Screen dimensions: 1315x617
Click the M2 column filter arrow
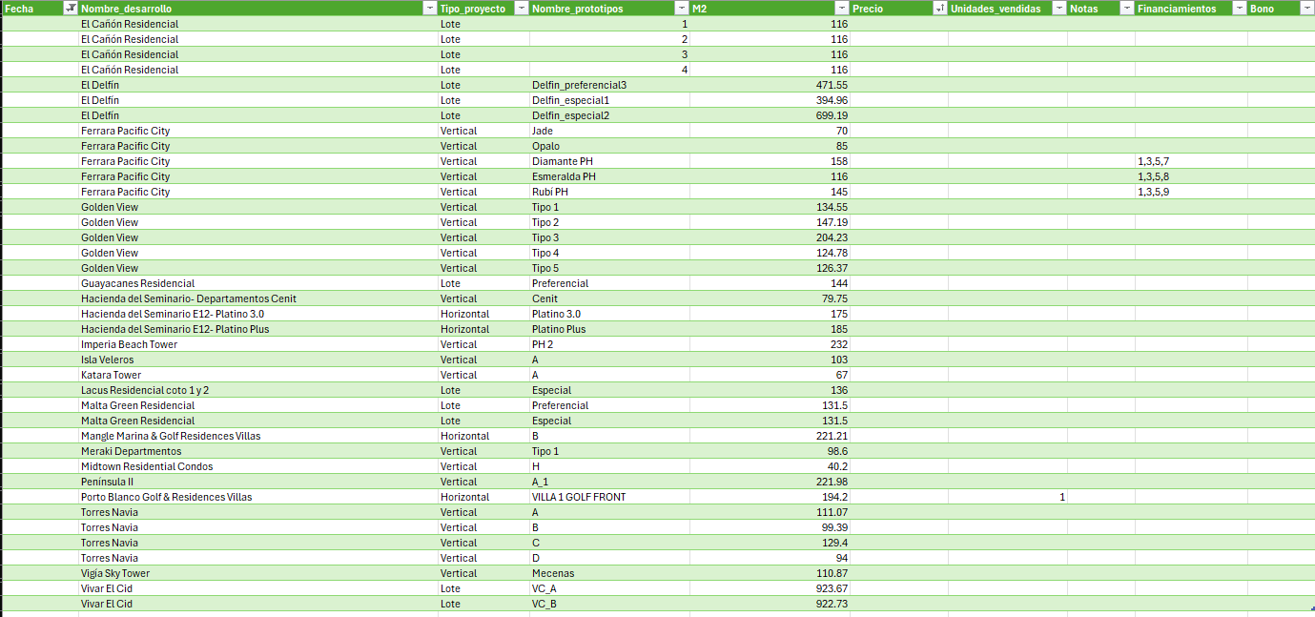point(842,9)
